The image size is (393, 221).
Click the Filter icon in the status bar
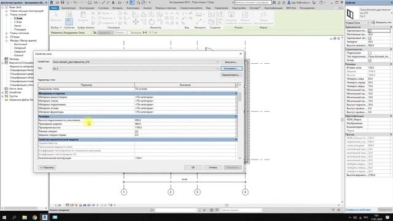coord(333,210)
